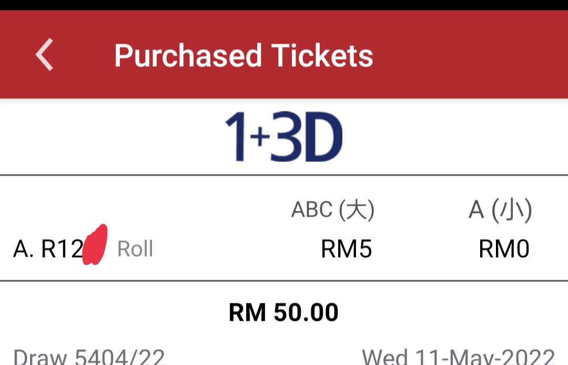Click the Roll bet type label
Viewport: 568px width, 365px height.
[135, 249]
